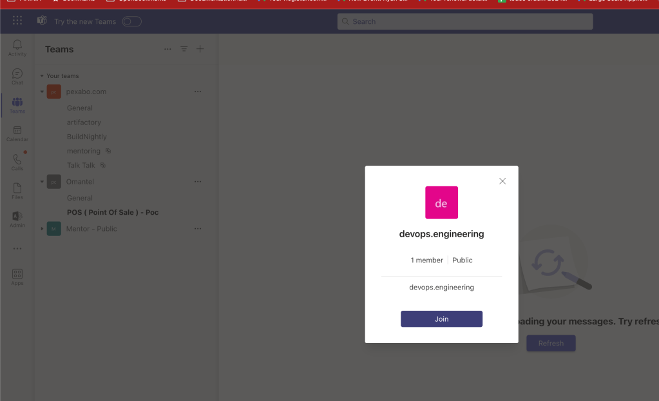This screenshot has width=659, height=401.
Task: Open Admin app in the sidebar
Action: coord(17,219)
